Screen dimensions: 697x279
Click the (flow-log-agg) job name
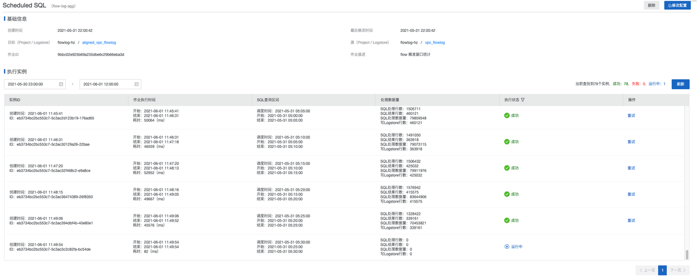[x=63, y=6]
